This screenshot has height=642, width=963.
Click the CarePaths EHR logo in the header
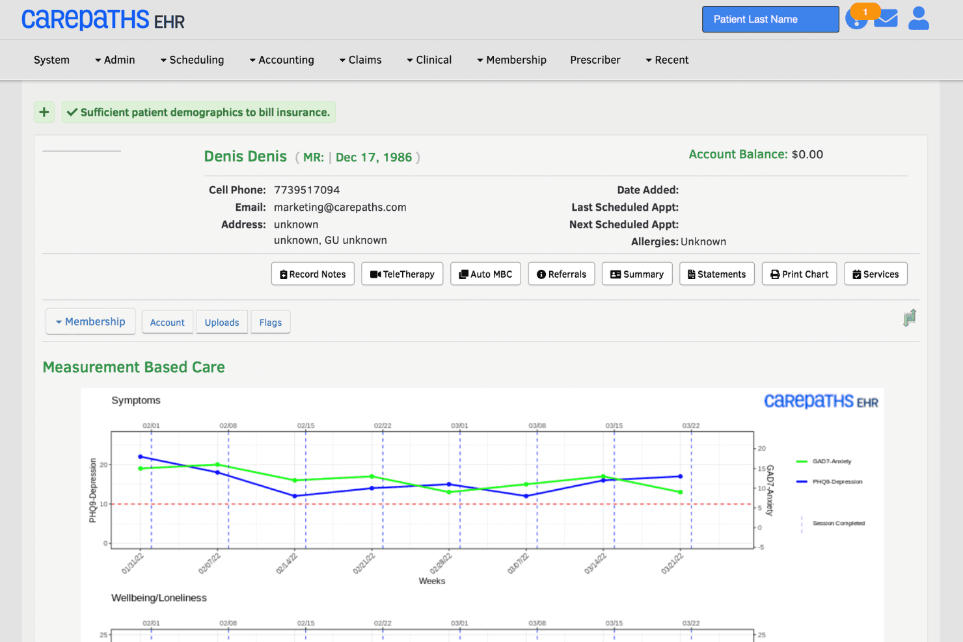[103, 20]
